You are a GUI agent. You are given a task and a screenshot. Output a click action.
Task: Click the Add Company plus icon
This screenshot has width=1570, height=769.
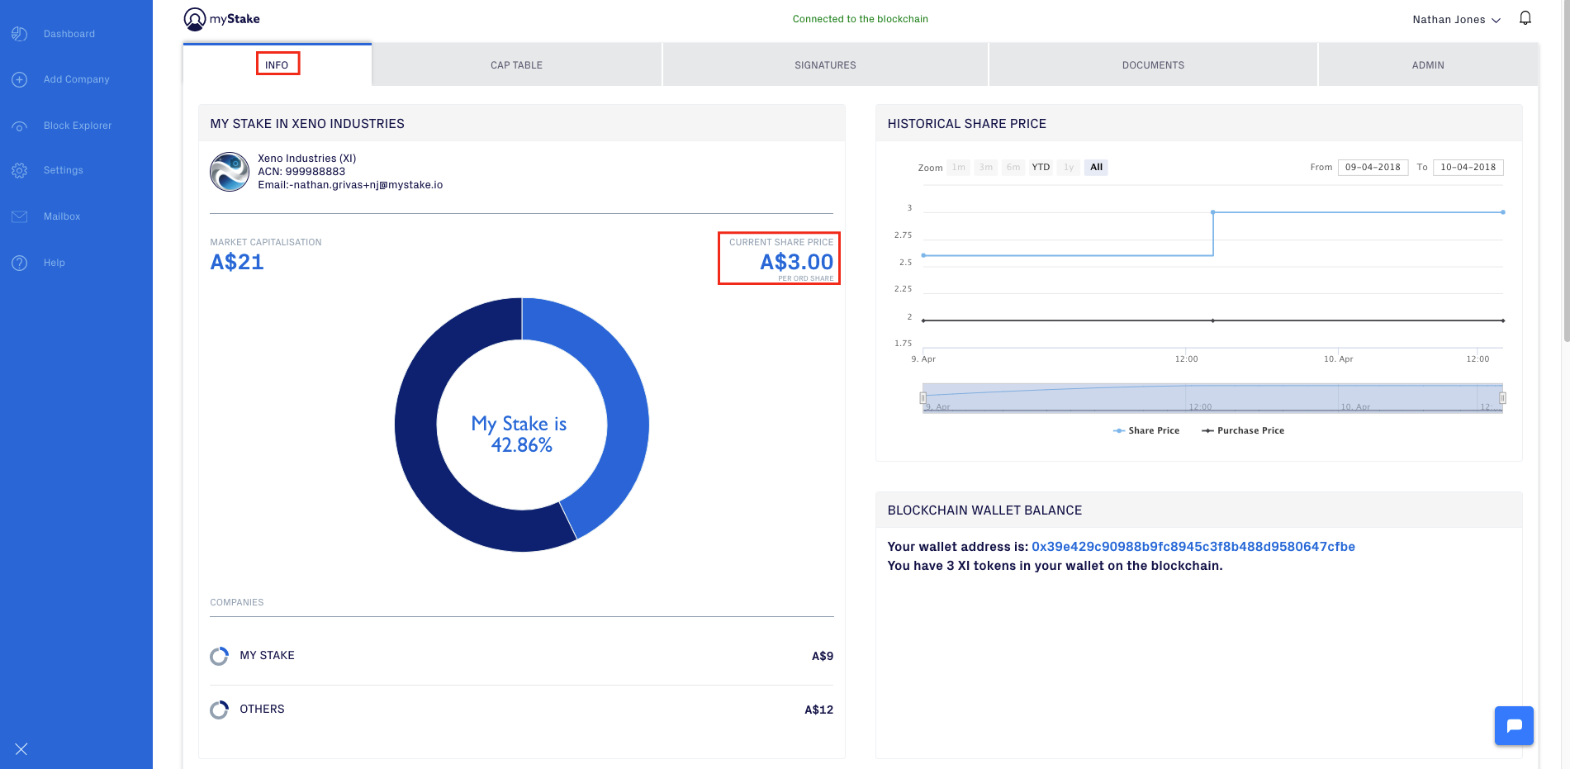20,79
